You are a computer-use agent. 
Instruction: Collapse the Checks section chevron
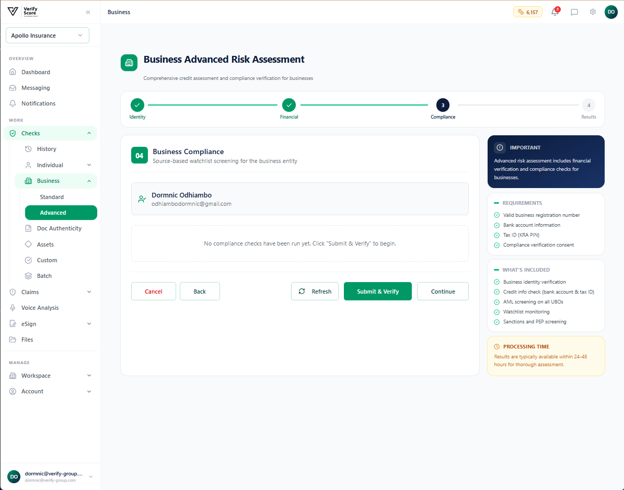click(x=89, y=133)
